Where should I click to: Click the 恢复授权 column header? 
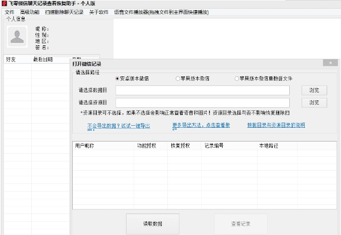184,146
